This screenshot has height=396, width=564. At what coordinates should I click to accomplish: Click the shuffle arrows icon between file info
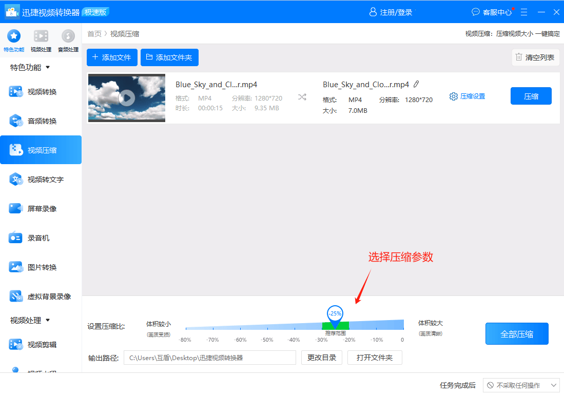pyautogui.click(x=302, y=97)
